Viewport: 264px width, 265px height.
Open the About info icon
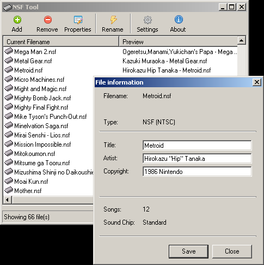(x=179, y=20)
